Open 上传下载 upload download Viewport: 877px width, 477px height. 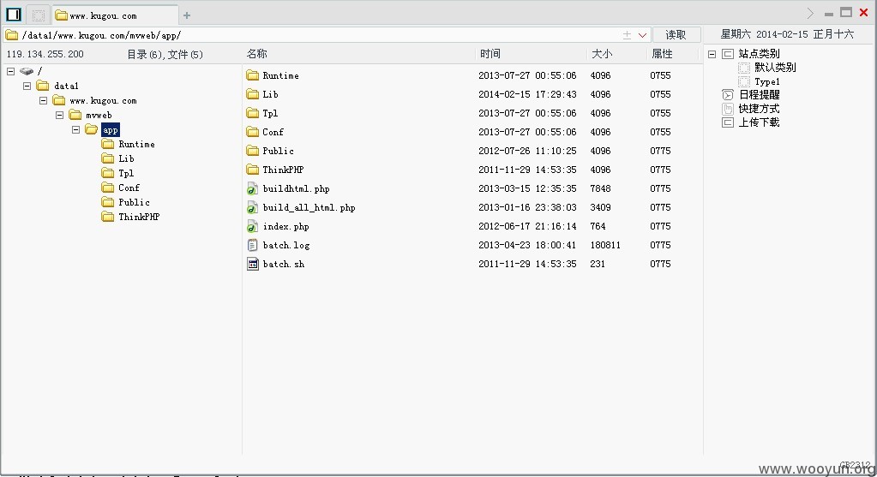759,122
